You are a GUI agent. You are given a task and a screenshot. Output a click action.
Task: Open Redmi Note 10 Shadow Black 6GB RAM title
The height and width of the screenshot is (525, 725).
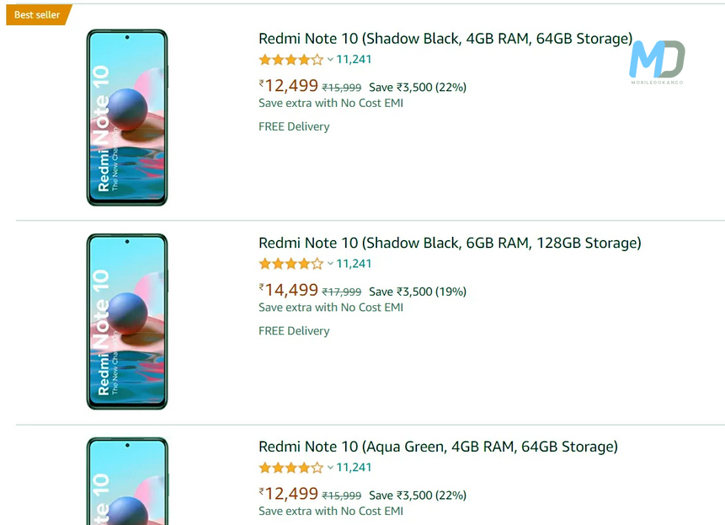pos(450,243)
